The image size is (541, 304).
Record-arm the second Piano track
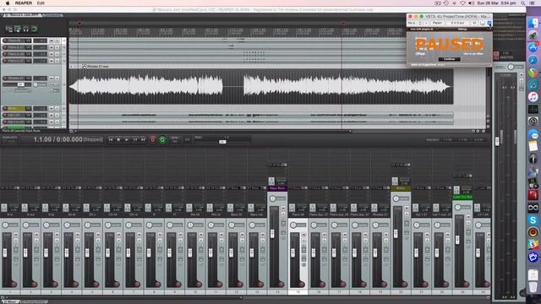pyautogui.click(x=5, y=47)
